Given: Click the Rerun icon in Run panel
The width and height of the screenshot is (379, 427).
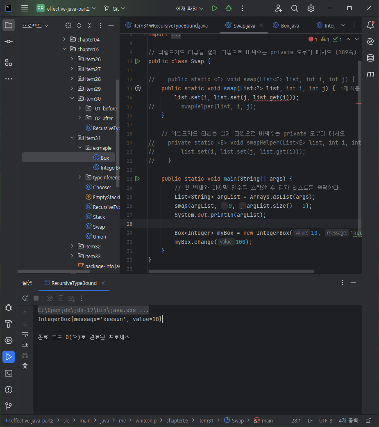Looking at the screenshot, I should tap(25, 298).
